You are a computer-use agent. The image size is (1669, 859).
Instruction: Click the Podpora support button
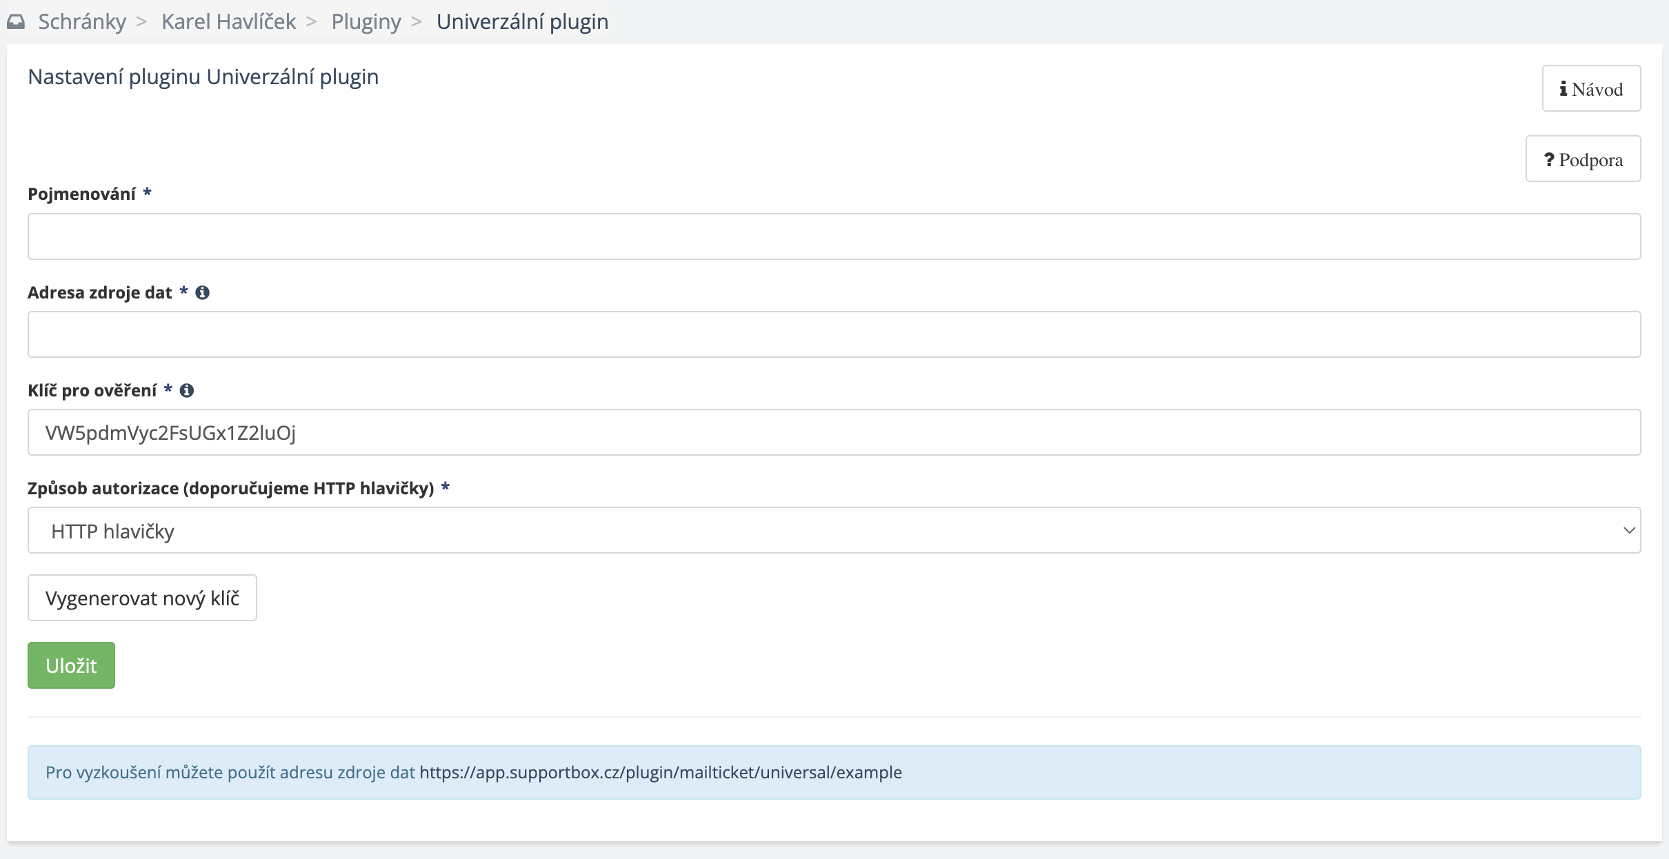(x=1583, y=159)
